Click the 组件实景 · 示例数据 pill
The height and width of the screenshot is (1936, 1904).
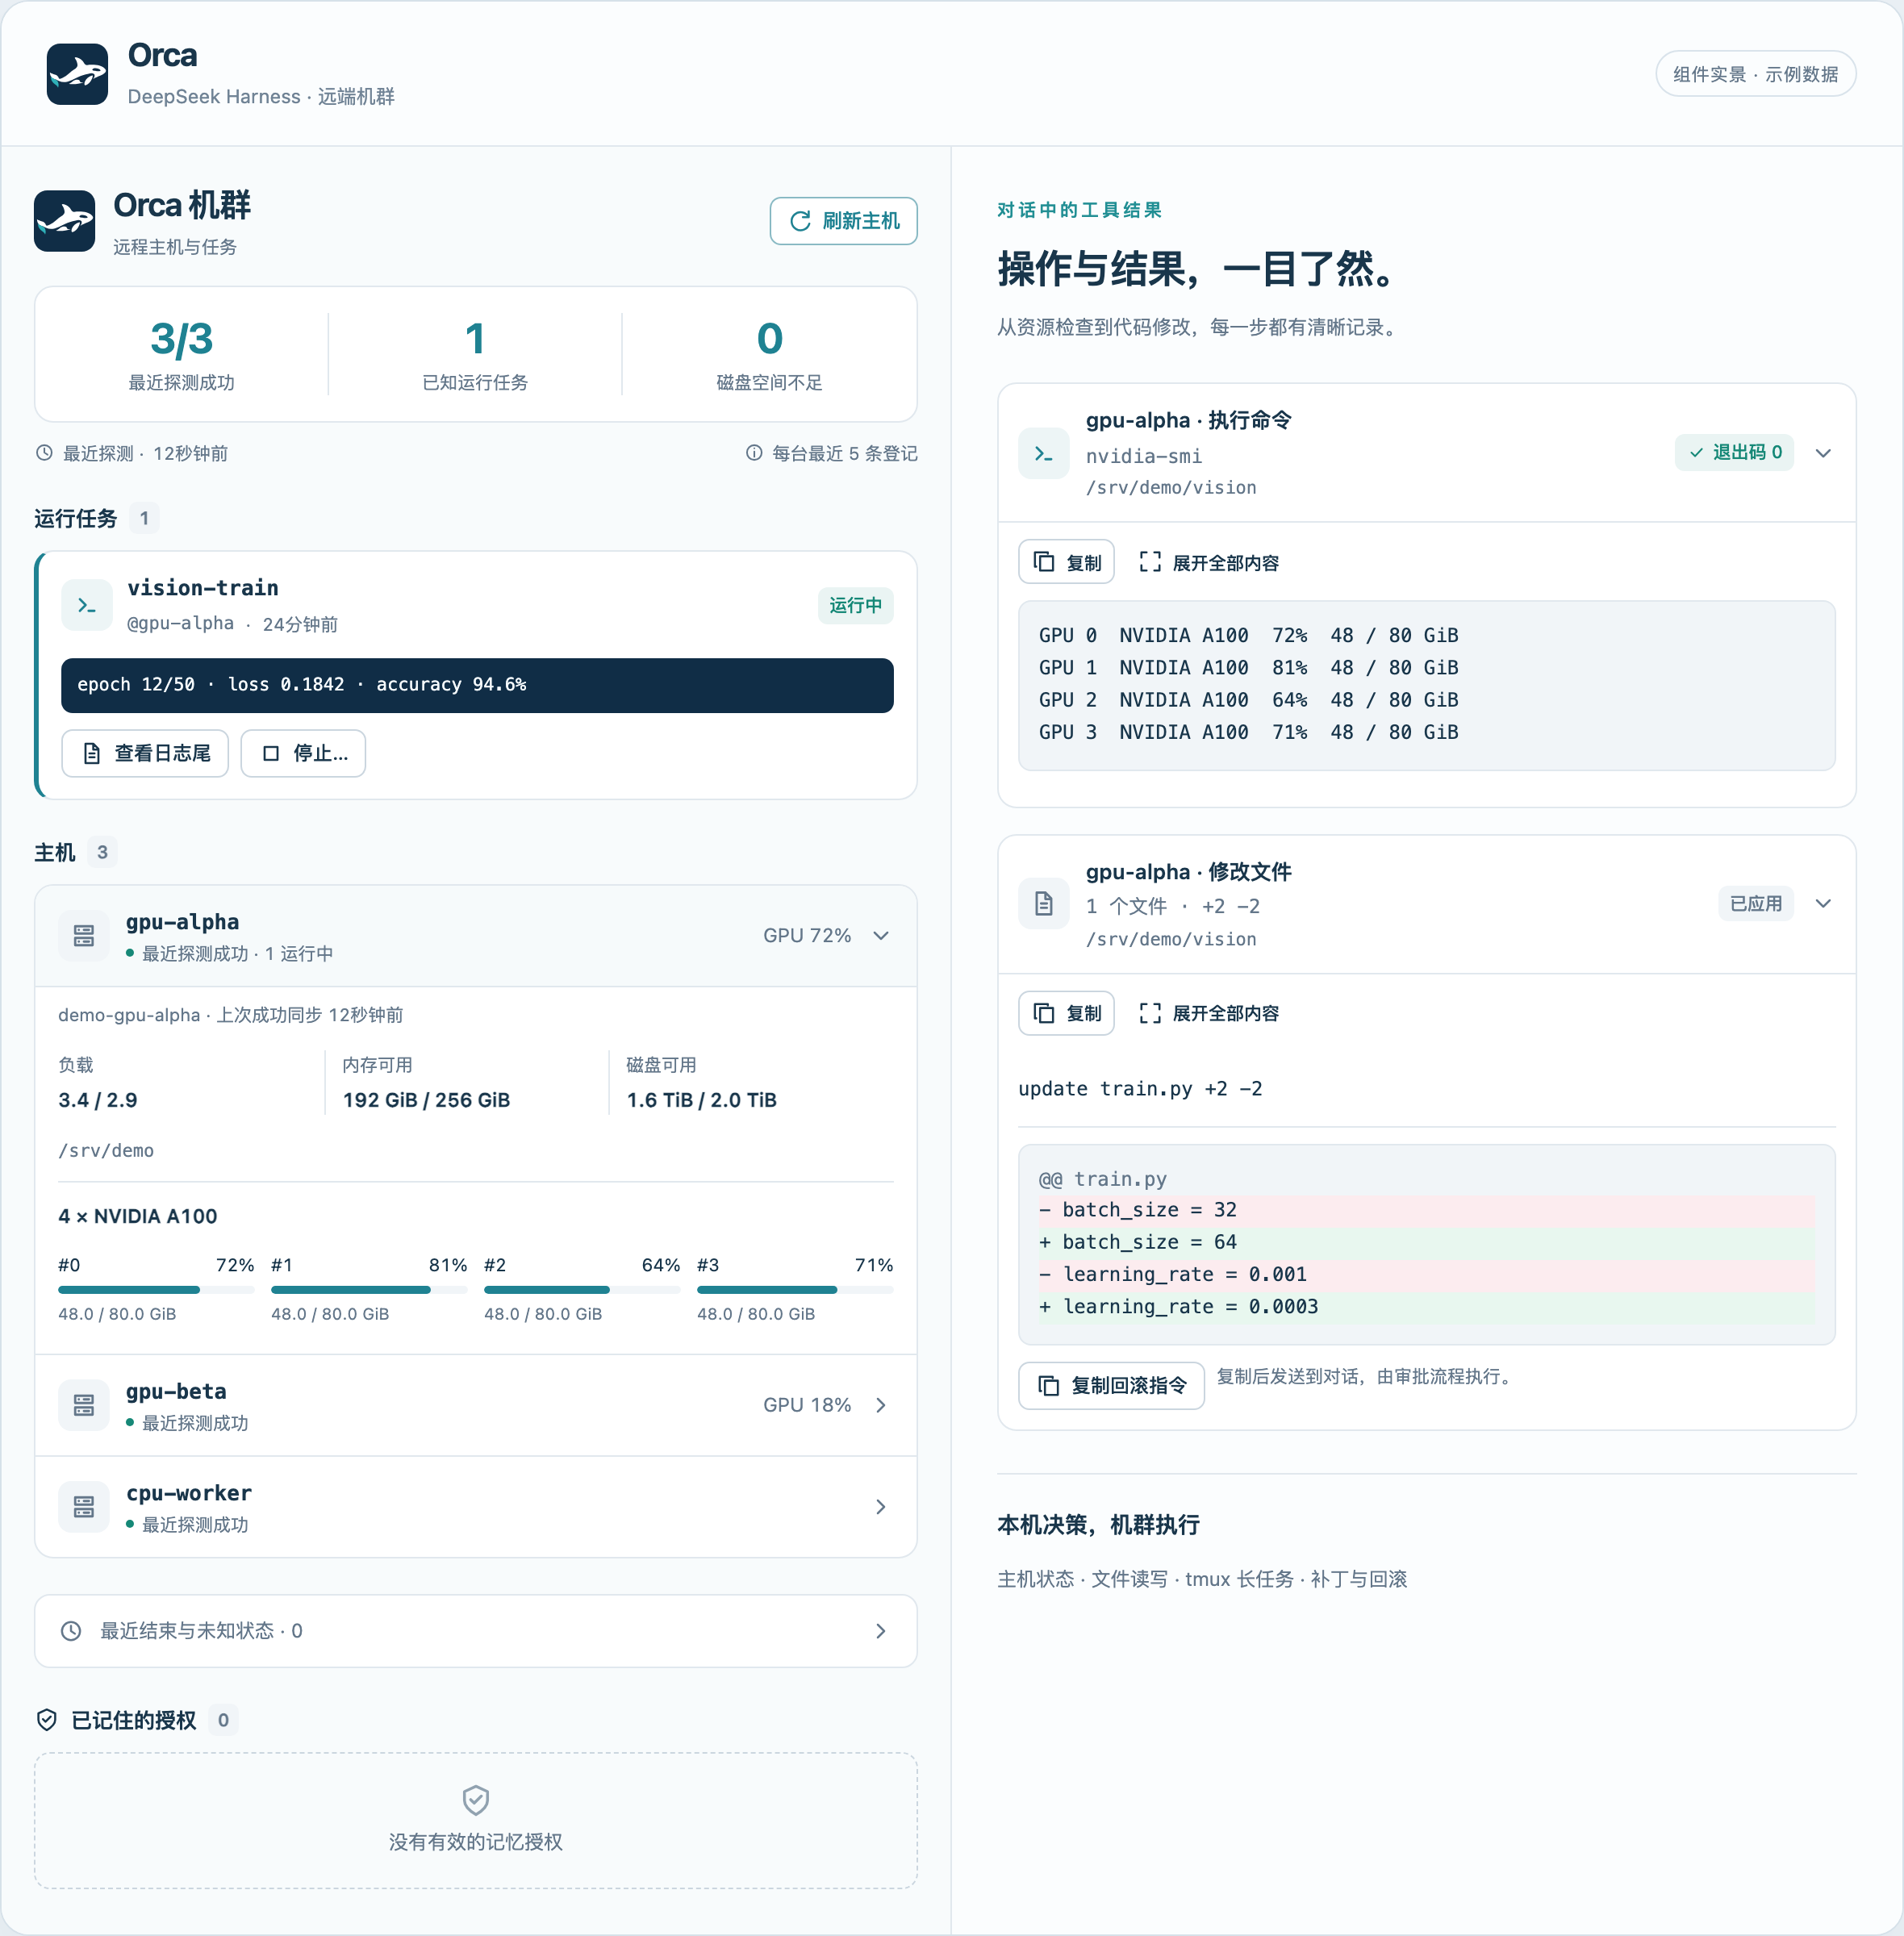tap(1755, 74)
